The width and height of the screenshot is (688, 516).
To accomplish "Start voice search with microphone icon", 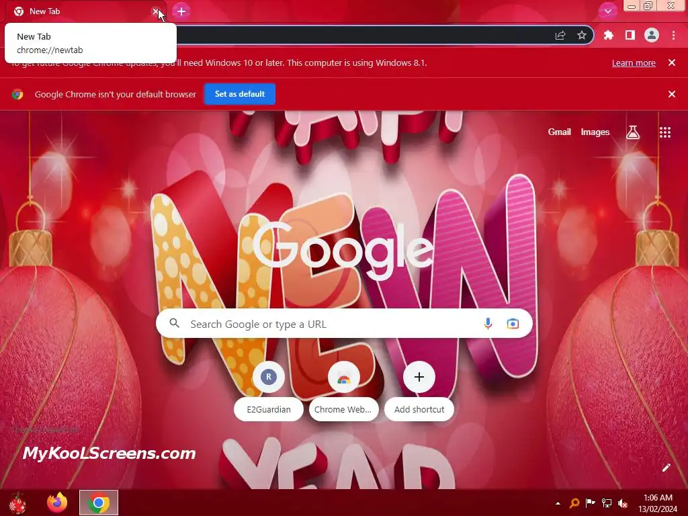I will coord(488,324).
